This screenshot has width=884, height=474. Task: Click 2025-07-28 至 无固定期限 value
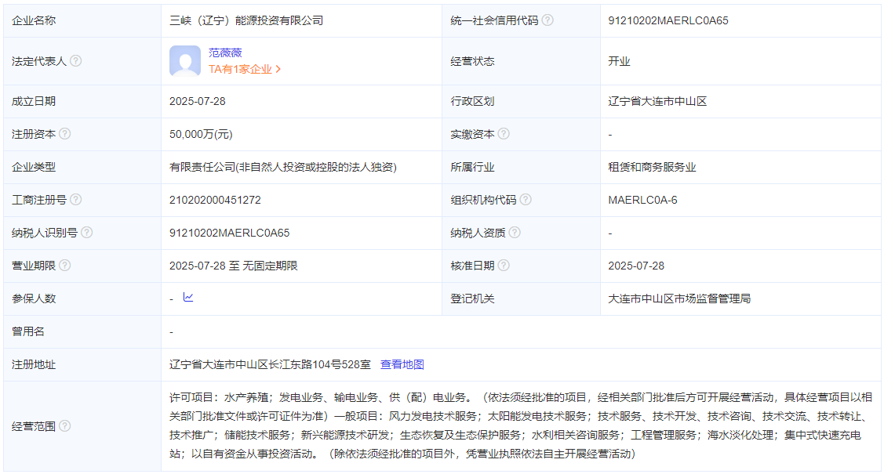point(234,266)
